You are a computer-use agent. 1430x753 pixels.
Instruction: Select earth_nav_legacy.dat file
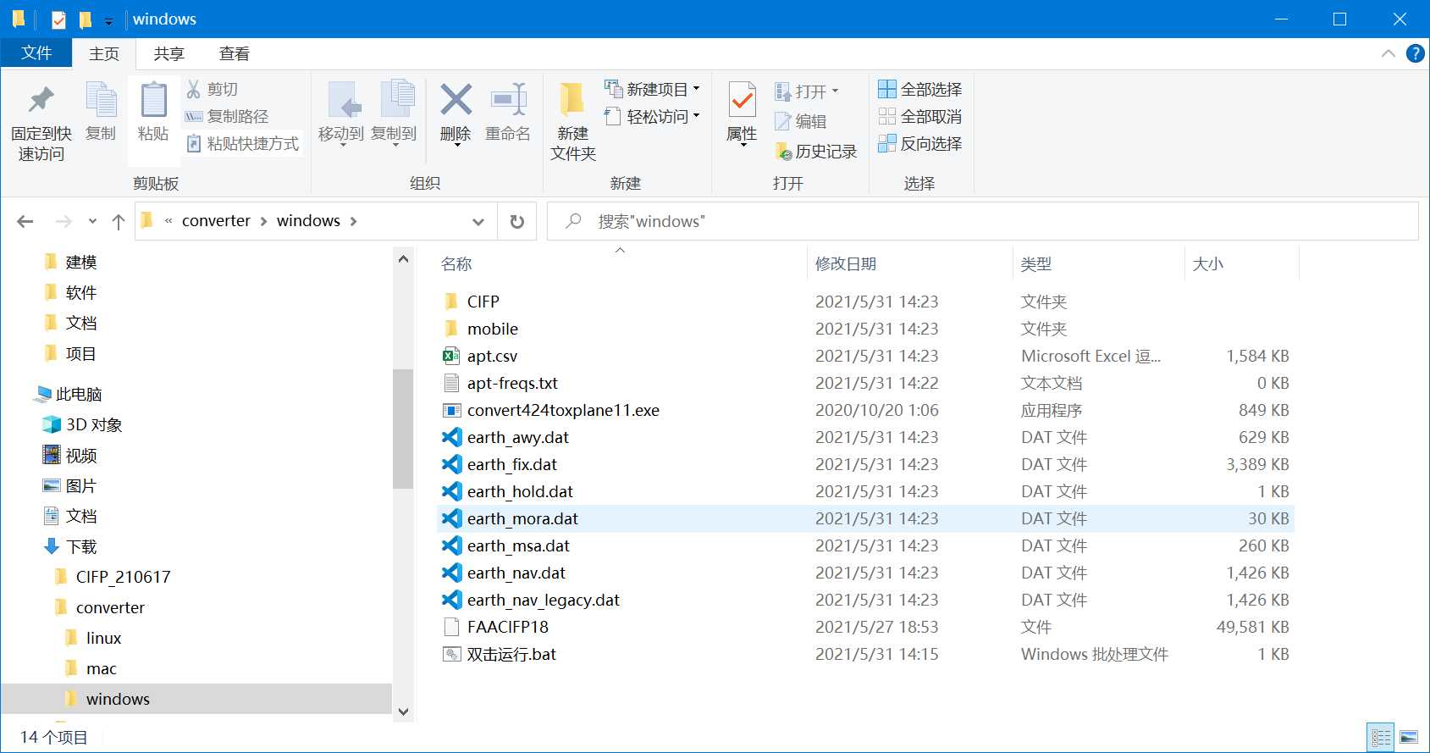point(543,600)
